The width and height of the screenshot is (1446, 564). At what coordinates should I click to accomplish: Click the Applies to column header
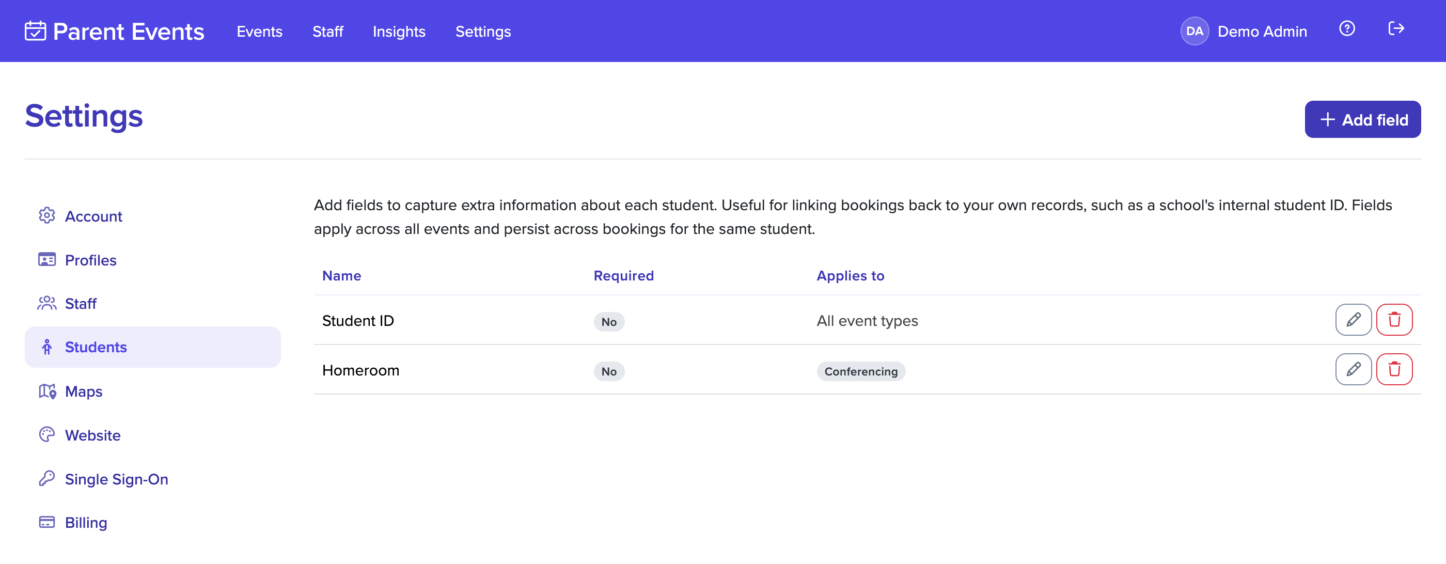pos(850,276)
